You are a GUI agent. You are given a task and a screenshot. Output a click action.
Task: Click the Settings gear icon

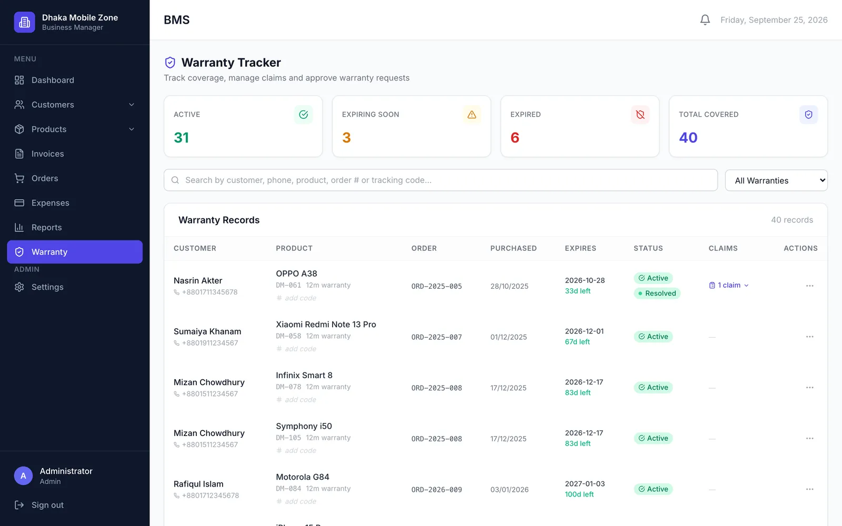point(19,287)
